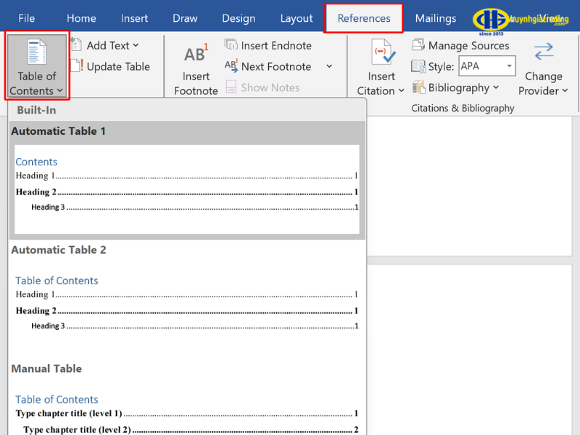Open the Mailings tab
580x435 pixels.
[436, 18]
